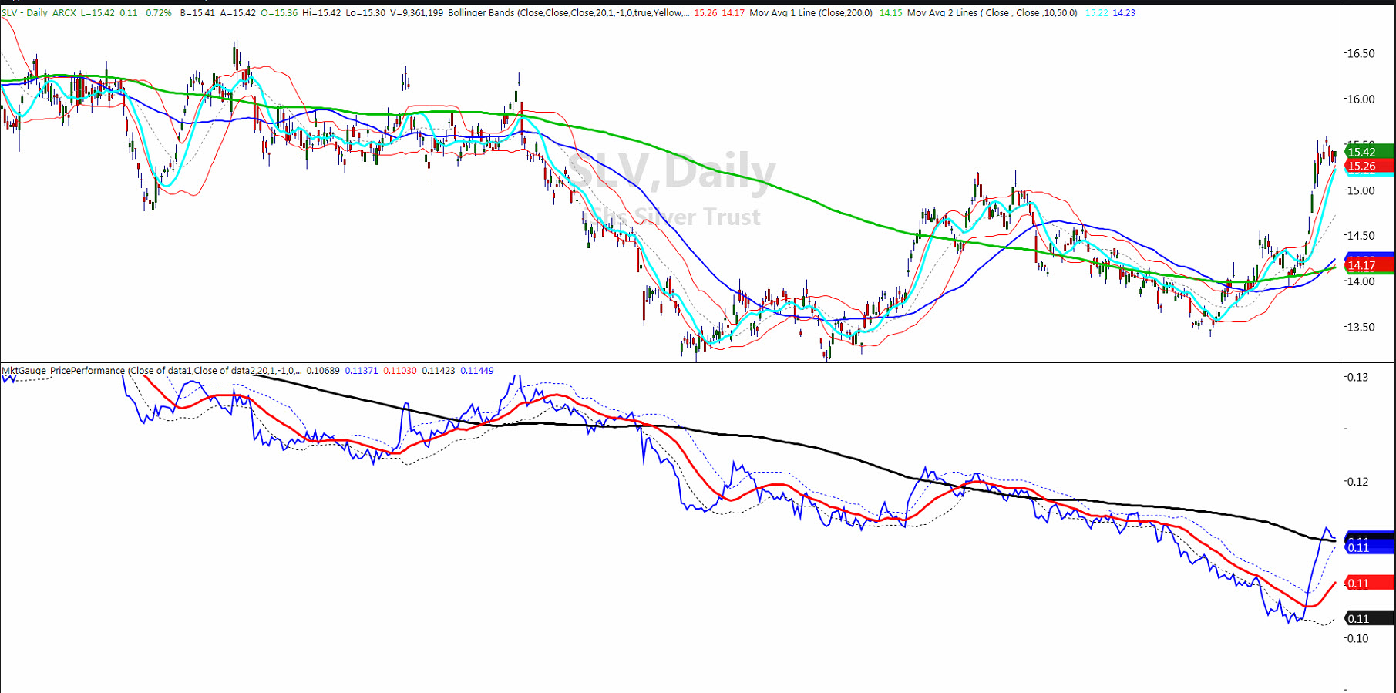Click the '13.50' price axis label

coord(1361,327)
